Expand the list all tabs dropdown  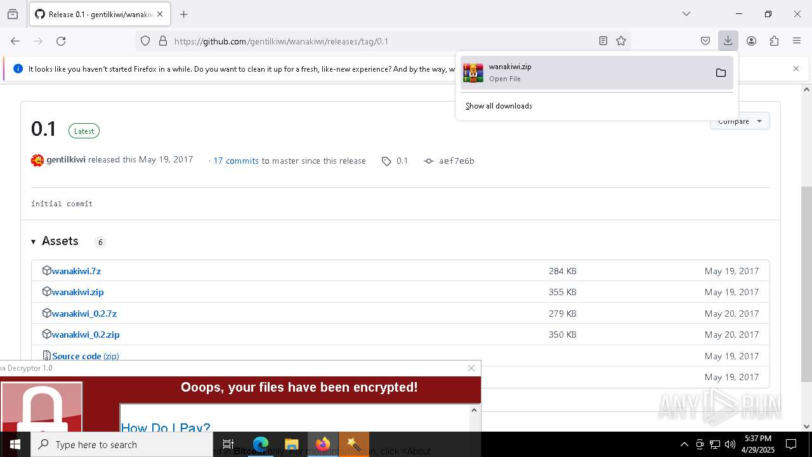tap(686, 14)
